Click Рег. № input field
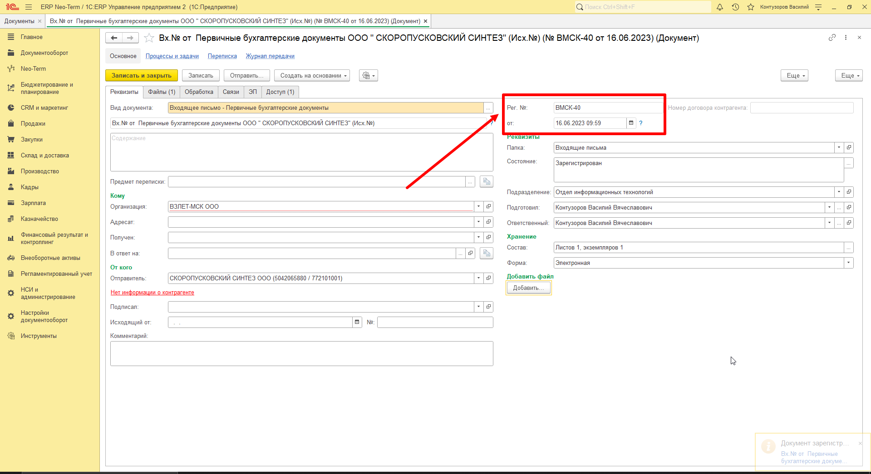Viewport: 871px width, 474px height. 608,108
